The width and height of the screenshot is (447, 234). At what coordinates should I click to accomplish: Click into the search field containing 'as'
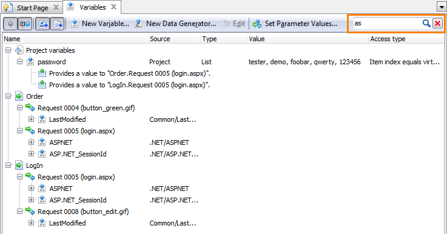[x=386, y=24]
